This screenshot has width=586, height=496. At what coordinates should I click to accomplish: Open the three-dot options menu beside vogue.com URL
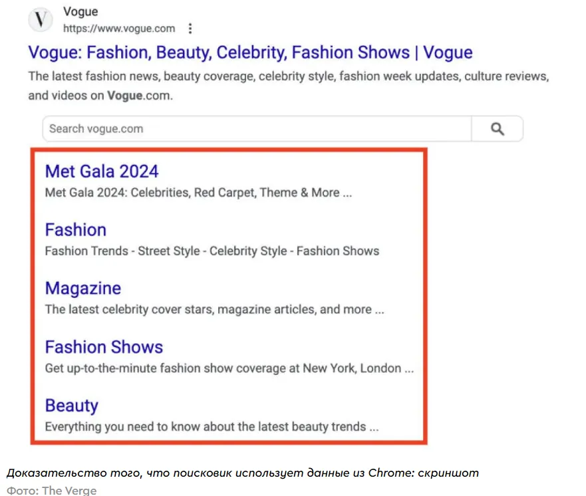(190, 29)
